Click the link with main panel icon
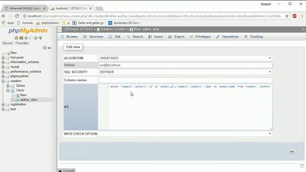This screenshot has height=172, width=306. [x=49, y=48]
